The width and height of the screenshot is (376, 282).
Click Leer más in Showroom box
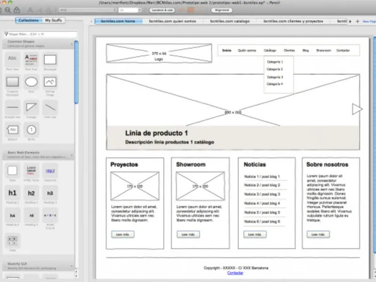(x=188, y=234)
